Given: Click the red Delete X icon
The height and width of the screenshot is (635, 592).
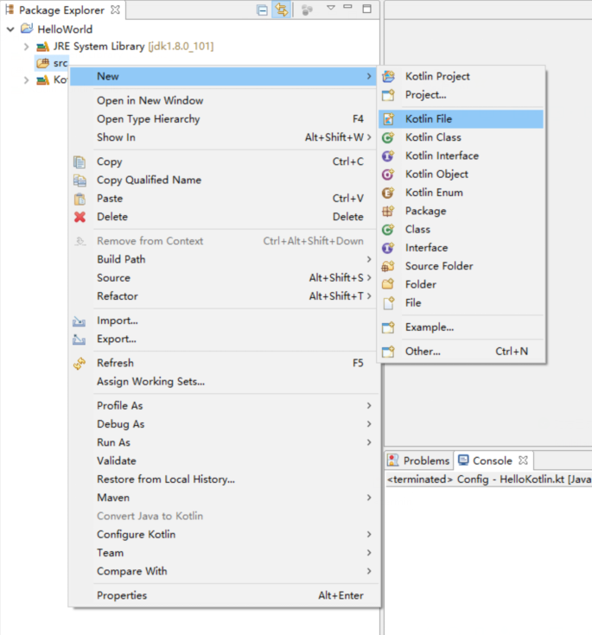Looking at the screenshot, I should (x=80, y=217).
